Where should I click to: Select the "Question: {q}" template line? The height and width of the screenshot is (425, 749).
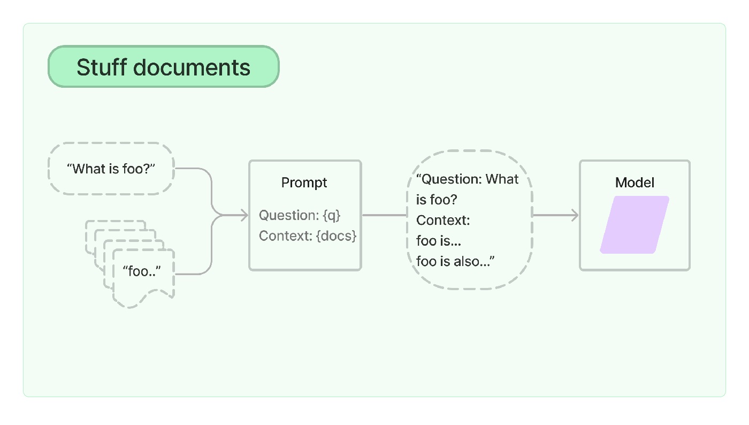pos(300,215)
